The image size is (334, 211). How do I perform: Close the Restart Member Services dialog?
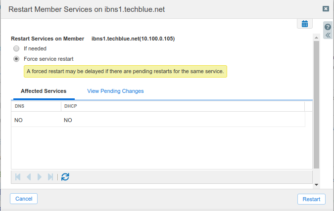point(326,9)
